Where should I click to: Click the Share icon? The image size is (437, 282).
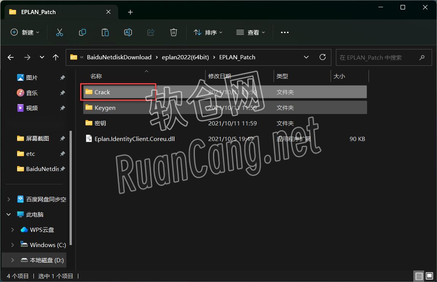pyautogui.click(x=150, y=32)
